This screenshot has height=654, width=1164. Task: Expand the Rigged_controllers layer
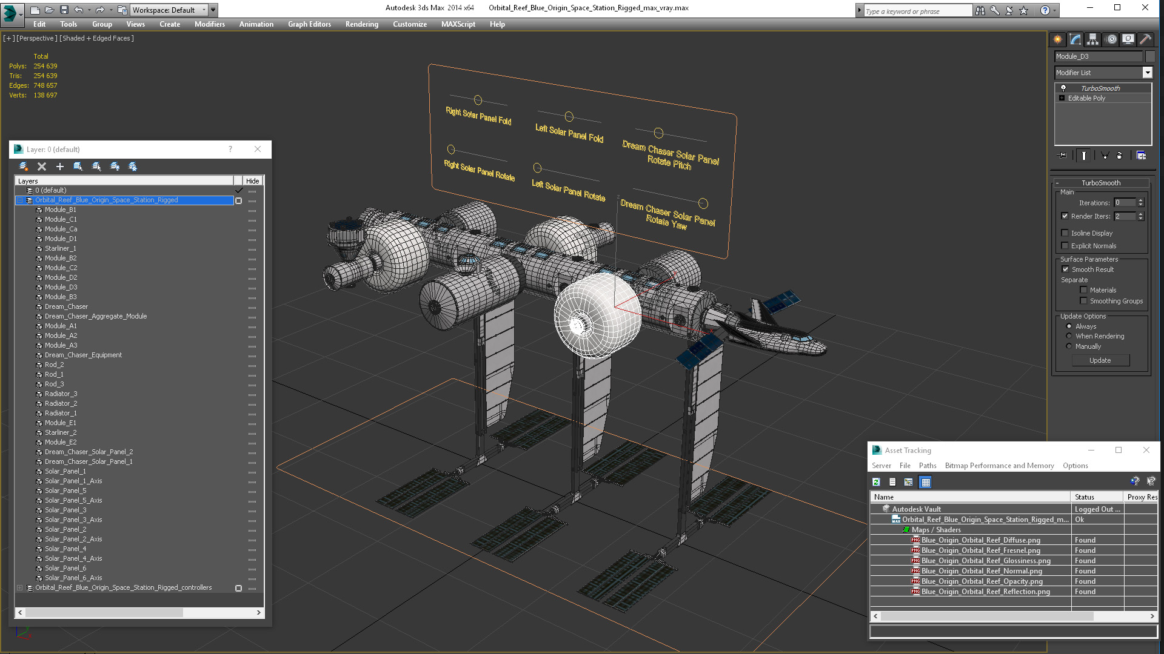point(19,587)
